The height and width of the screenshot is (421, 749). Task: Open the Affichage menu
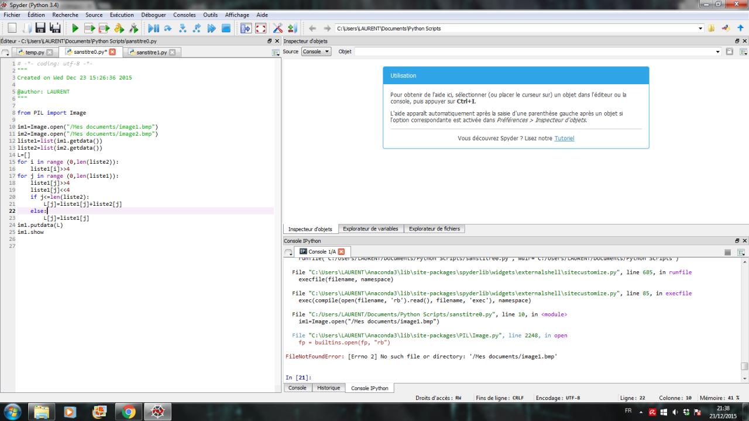coord(237,15)
